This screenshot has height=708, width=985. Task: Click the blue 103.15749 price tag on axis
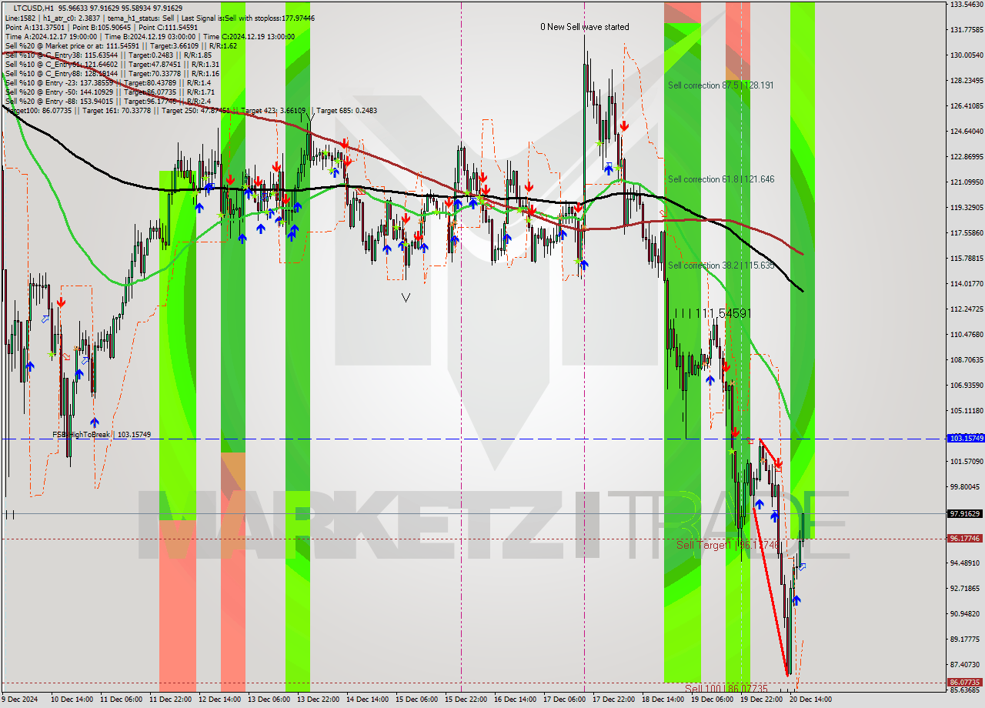965,438
